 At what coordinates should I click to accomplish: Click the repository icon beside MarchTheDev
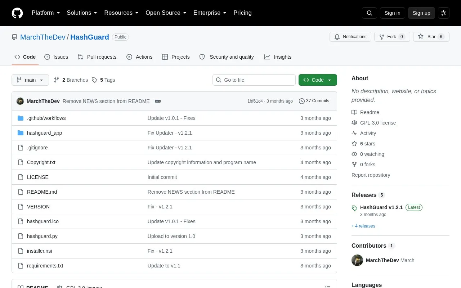pyautogui.click(x=14, y=37)
